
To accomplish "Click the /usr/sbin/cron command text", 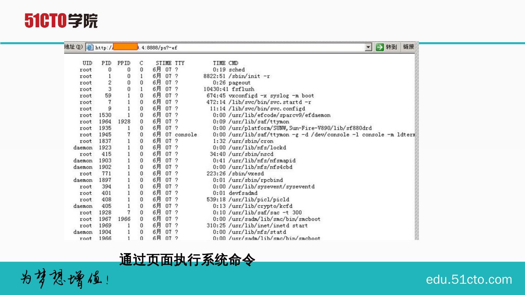I will click(251, 141).
